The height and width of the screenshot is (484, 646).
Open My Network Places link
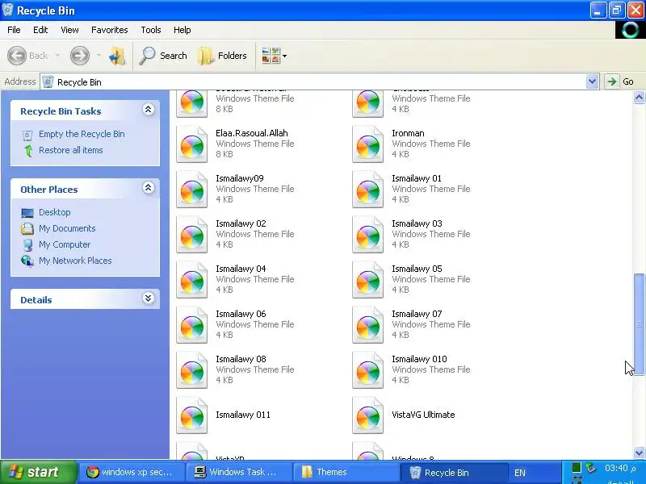75,261
